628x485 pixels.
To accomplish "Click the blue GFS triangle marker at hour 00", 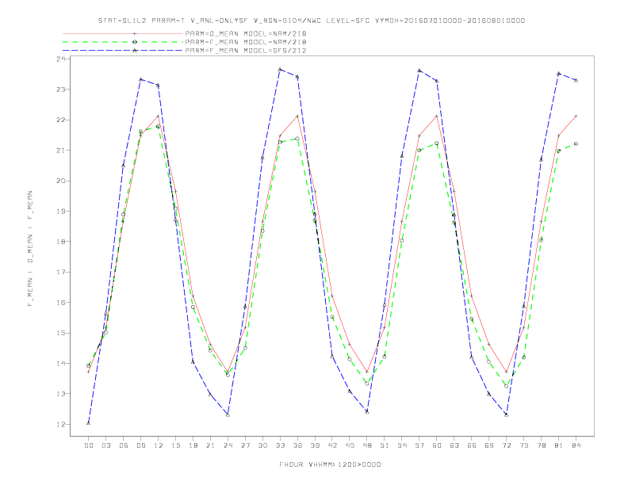I will [x=88, y=422].
